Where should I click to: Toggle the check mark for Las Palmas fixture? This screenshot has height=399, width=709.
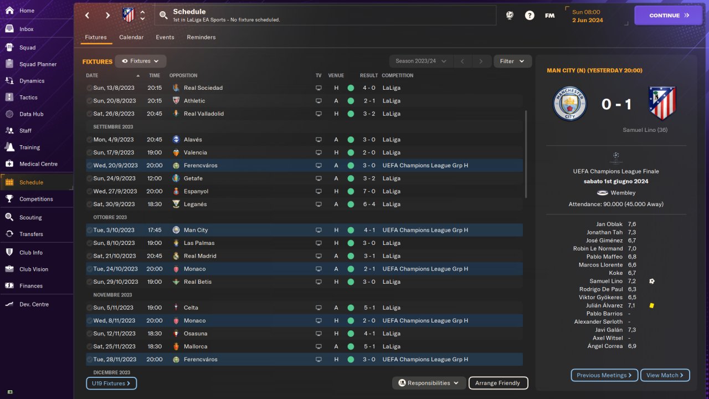[x=89, y=243]
